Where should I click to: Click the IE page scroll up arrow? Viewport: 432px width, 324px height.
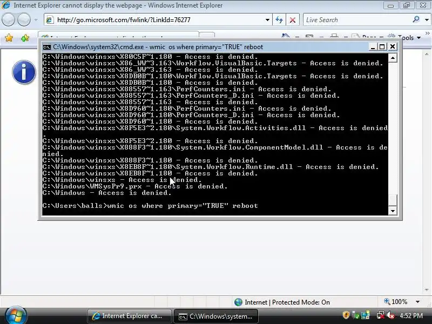427,54
